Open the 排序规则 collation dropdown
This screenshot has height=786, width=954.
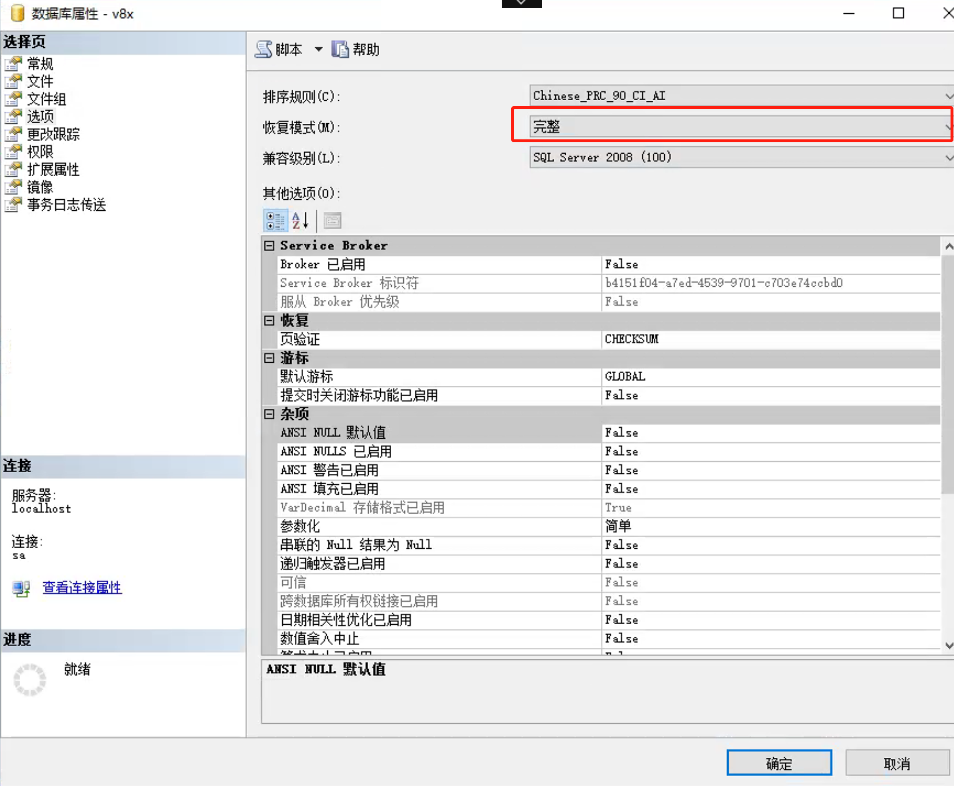741,96
